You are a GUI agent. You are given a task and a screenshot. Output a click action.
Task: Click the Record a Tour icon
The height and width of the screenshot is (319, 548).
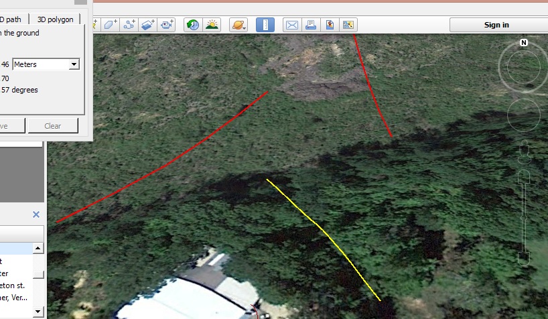[x=167, y=25]
